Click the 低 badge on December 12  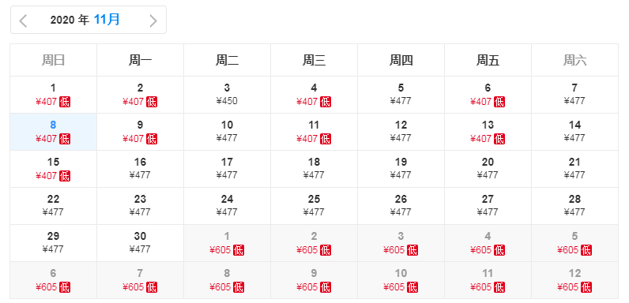point(586,287)
